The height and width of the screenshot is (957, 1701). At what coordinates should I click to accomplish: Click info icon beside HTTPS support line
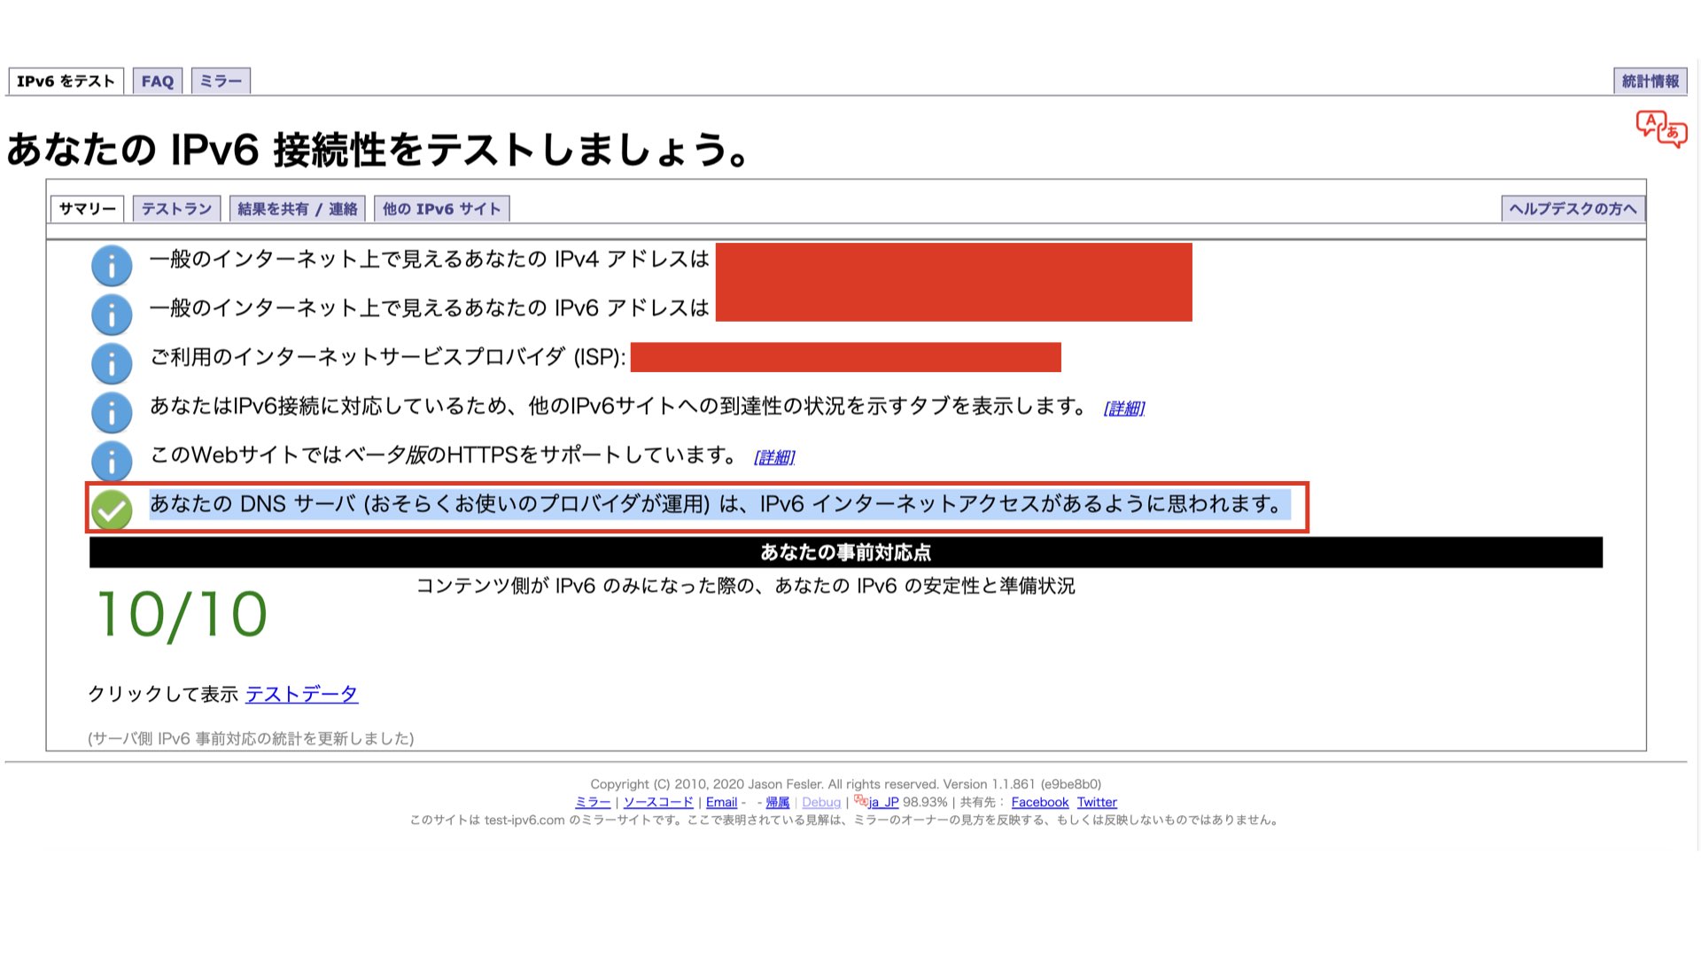coord(112,461)
